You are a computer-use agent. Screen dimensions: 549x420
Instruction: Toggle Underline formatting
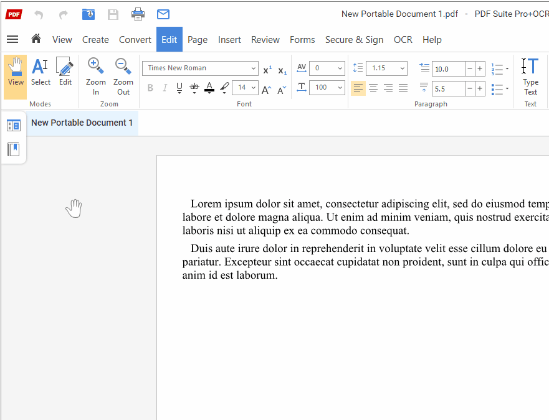(179, 86)
